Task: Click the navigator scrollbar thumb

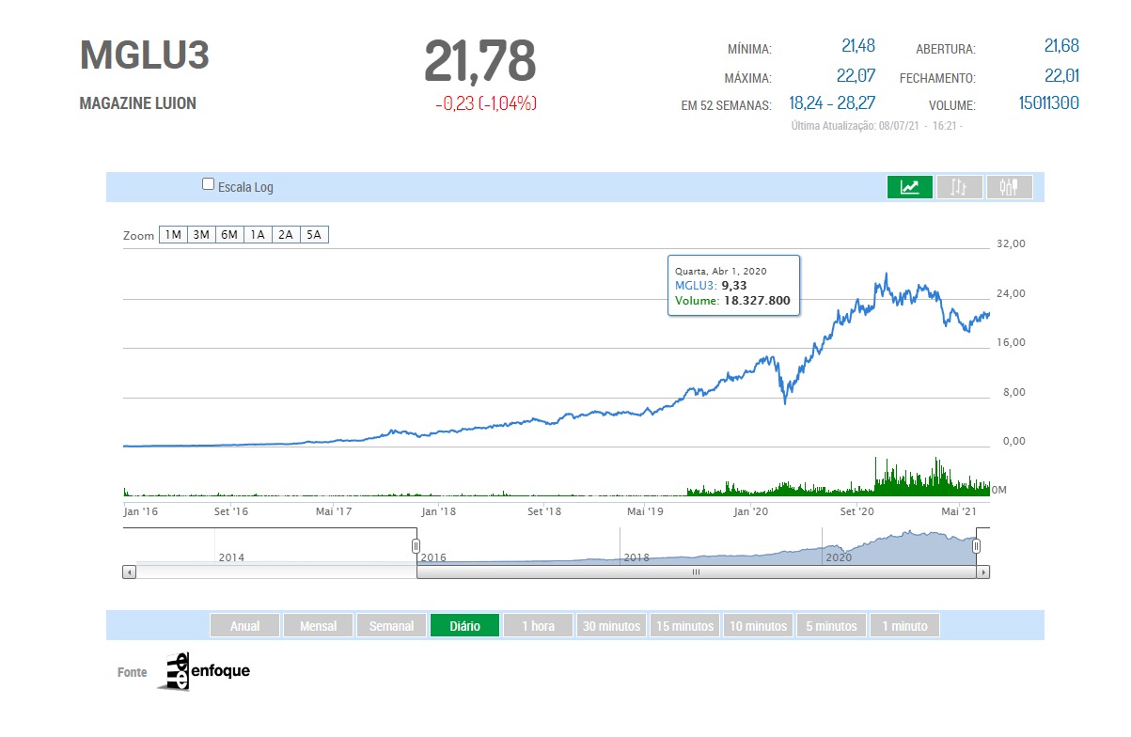Action: [696, 572]
